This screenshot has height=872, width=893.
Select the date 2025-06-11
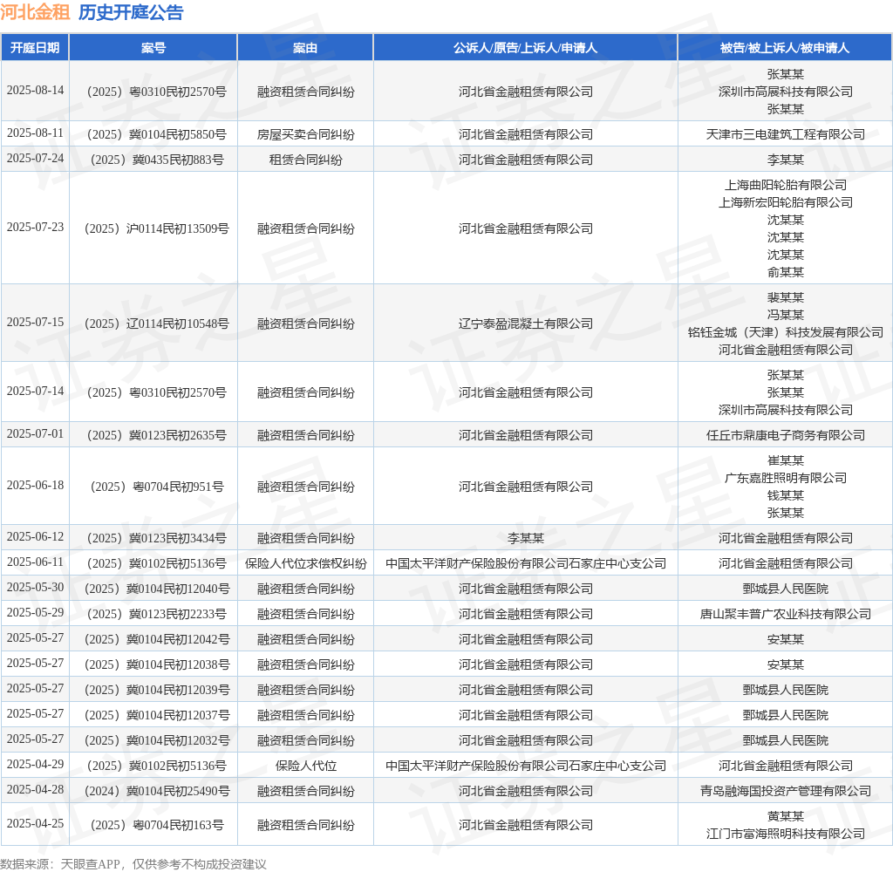tap(35, 562)
